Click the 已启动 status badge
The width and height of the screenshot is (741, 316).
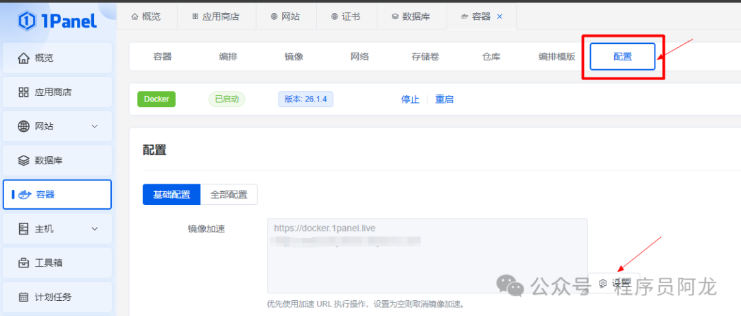click(x=227, y=99)
